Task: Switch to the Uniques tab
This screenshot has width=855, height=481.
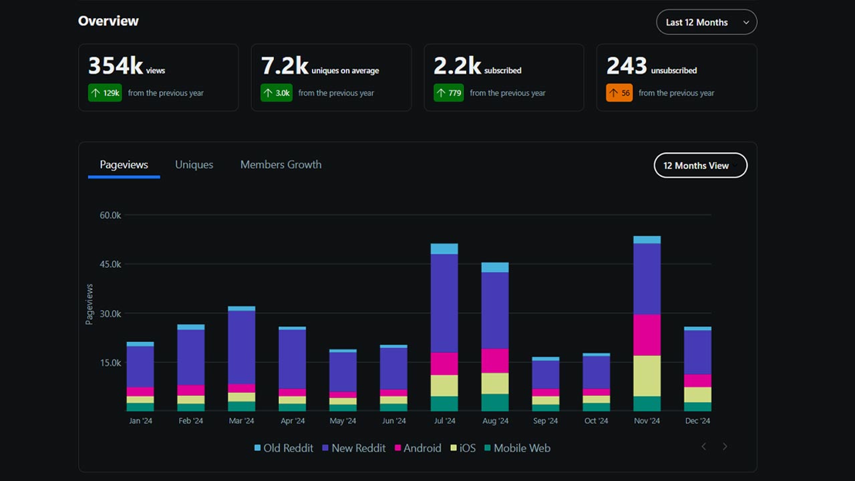Action: (x=194, y=165)
